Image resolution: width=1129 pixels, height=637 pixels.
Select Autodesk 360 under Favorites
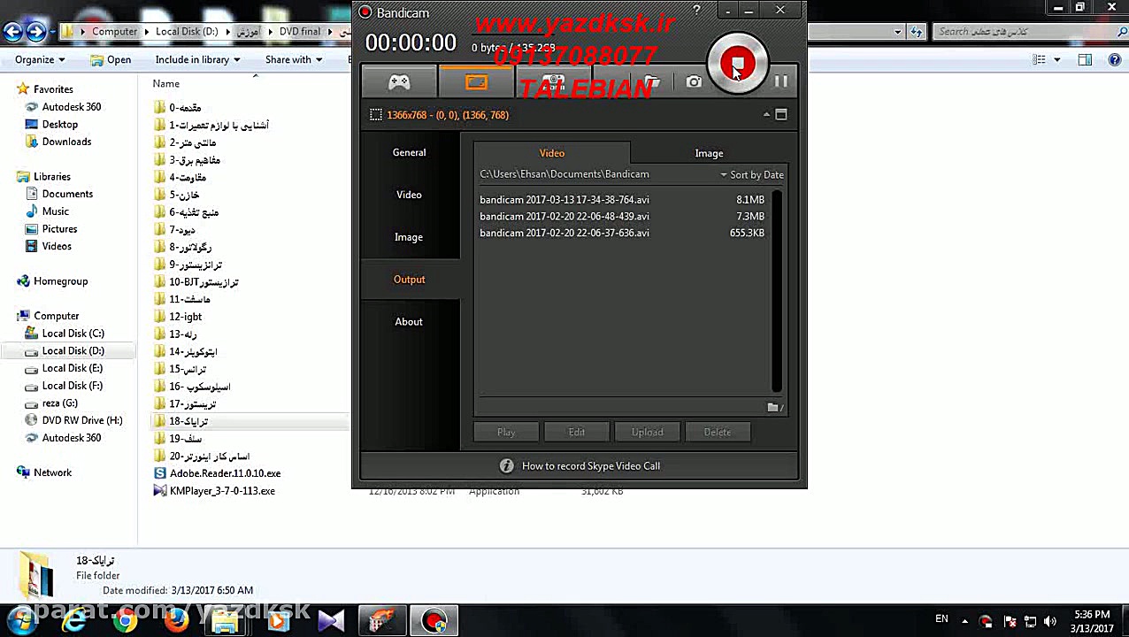click(71, 107)
